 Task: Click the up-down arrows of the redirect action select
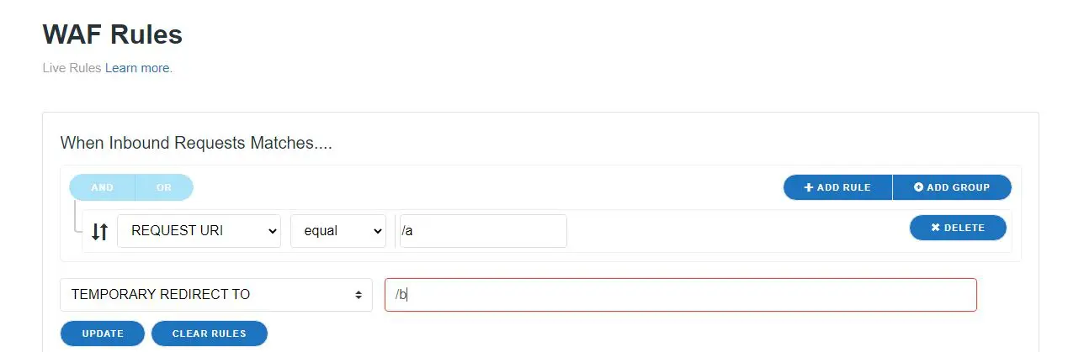point(359,295)
